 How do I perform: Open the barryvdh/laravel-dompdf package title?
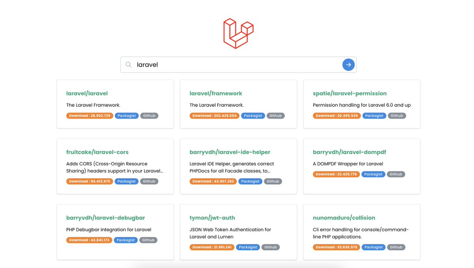click(350, 152)
